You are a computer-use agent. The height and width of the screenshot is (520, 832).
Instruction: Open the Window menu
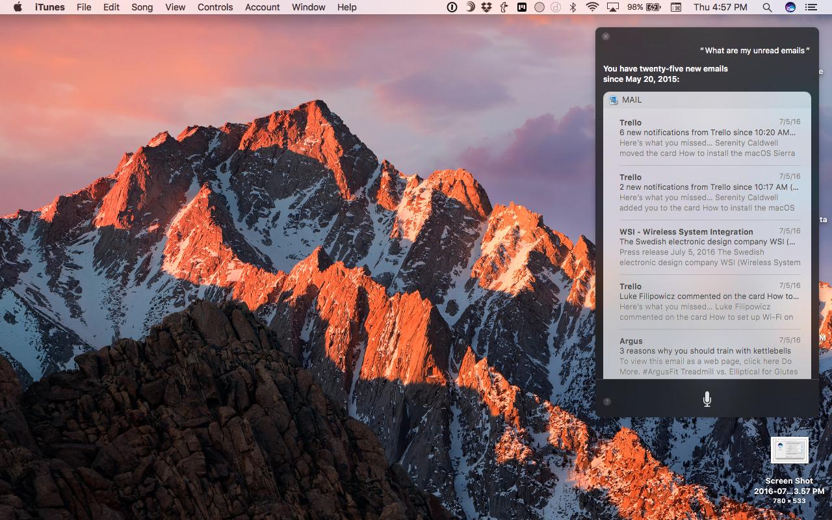[309, 7]
